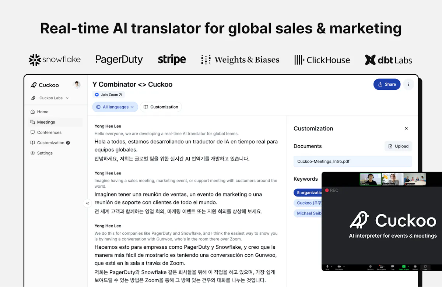Click the 'Hola a todos' Spanish translation line
The width and height of the screenshot is (442, 287).
tap(186, 146)
